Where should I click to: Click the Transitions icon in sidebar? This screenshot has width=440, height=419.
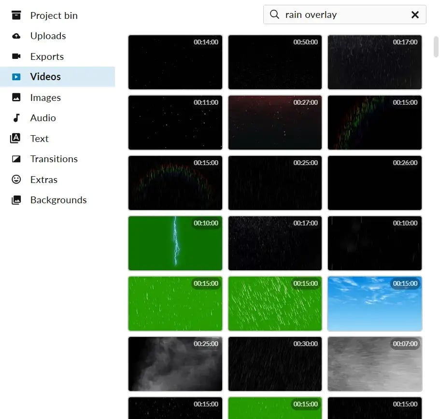pyautogui.click(x=16, y=159)
